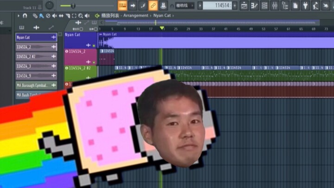Select the Playback speaker tool
Image resolution: width=334 pixels, height=188 pixels.
87,16
